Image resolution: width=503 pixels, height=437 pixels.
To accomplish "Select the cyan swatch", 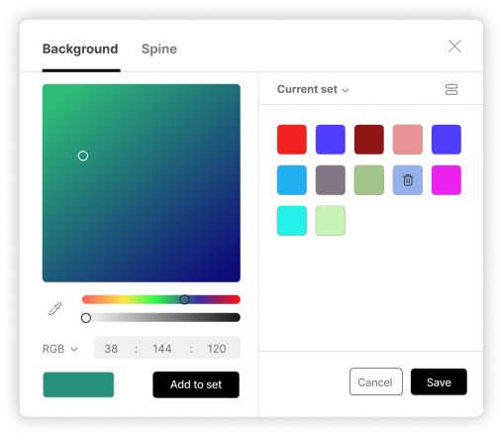I will [x=292, y=221].
